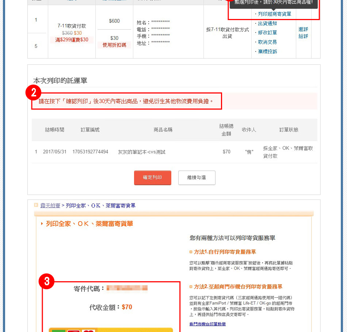Click the 滿$299運費$30 promo text
347x332 pixels.
pyautogui.click(x=72, y=39)
